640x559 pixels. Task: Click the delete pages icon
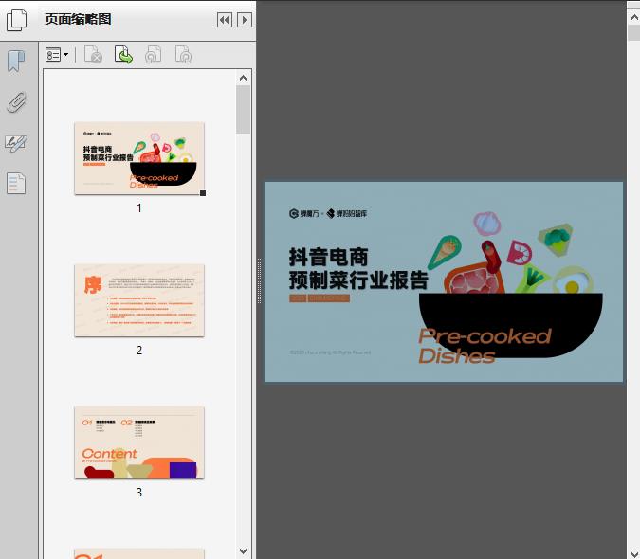(x=93, y=55)
